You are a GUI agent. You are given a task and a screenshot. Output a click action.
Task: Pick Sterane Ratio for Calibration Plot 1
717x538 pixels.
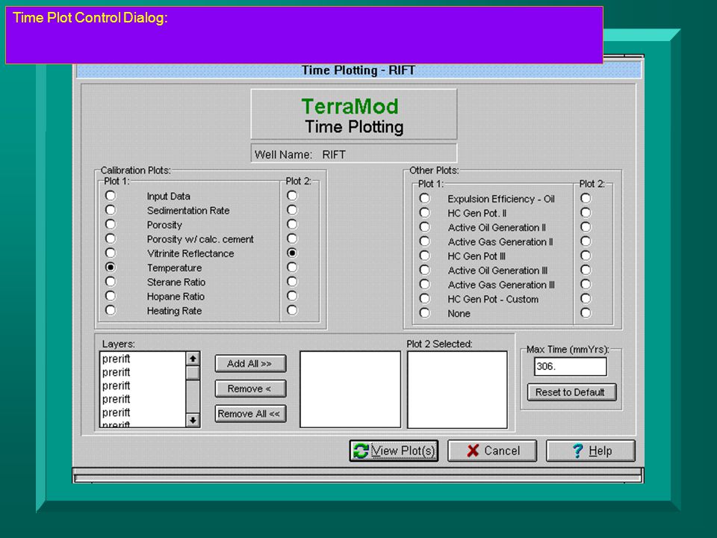pyautogui.click(x=111, y=282)
